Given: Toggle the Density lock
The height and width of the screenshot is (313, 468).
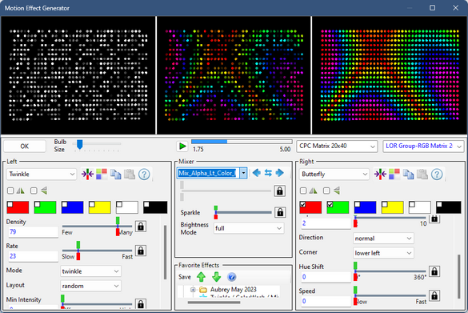Looking at the screenshot, I should [141, 227].
